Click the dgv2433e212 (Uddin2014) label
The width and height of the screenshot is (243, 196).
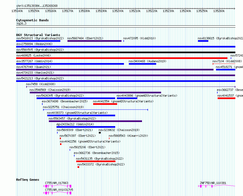[x=75, y=124]
